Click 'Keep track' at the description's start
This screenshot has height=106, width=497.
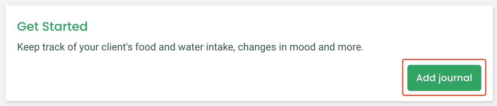pyautogui.click(x=41, y=47)
